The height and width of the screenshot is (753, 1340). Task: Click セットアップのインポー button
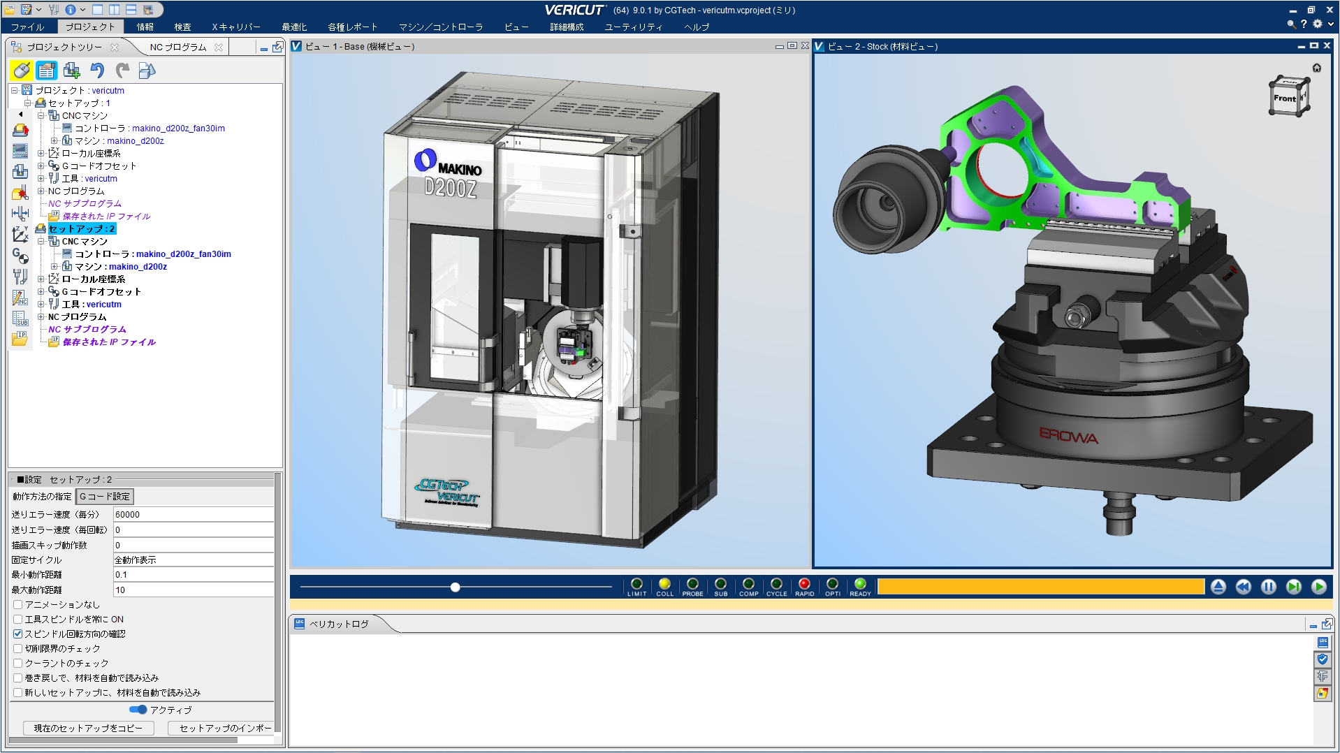click(221, 728)
